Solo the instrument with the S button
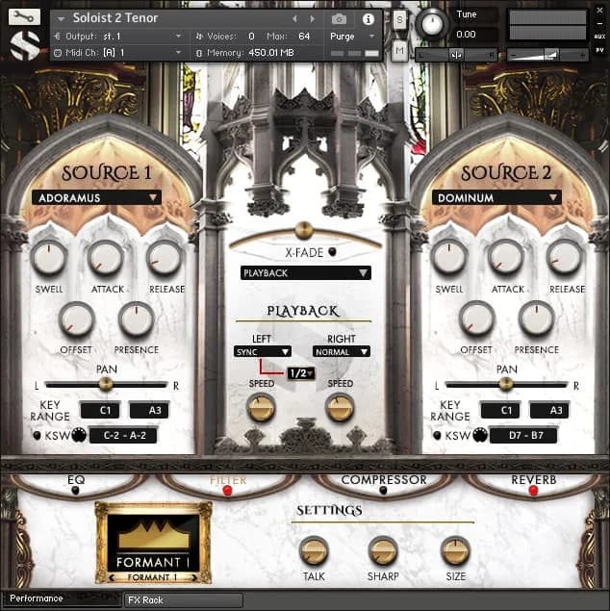The width and height of the screenshot is (610, 611). point(399,19)
